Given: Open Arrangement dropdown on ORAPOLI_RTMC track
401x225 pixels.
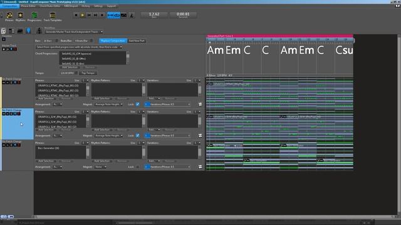Looking at the screenshot, I should pos(58,104).
